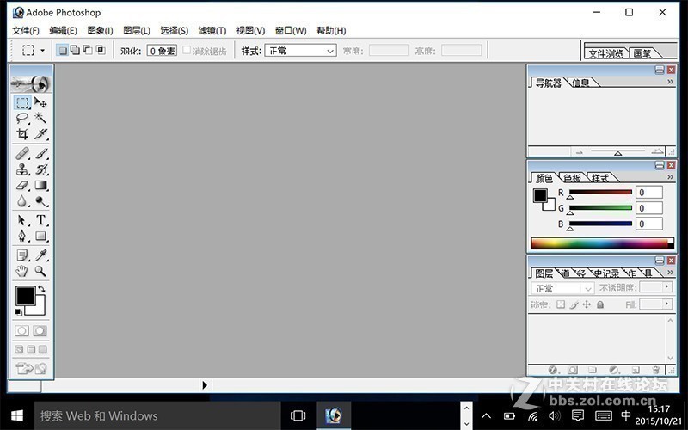The width and height of the screenshot is (688, 430).
Task: Toggle lock all padlock in Layers panel
Action: point(600,304)
